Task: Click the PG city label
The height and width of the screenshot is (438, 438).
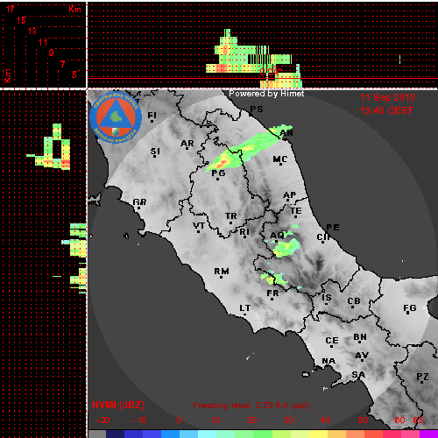Action: pyautogui.click(x=218, y=173)
